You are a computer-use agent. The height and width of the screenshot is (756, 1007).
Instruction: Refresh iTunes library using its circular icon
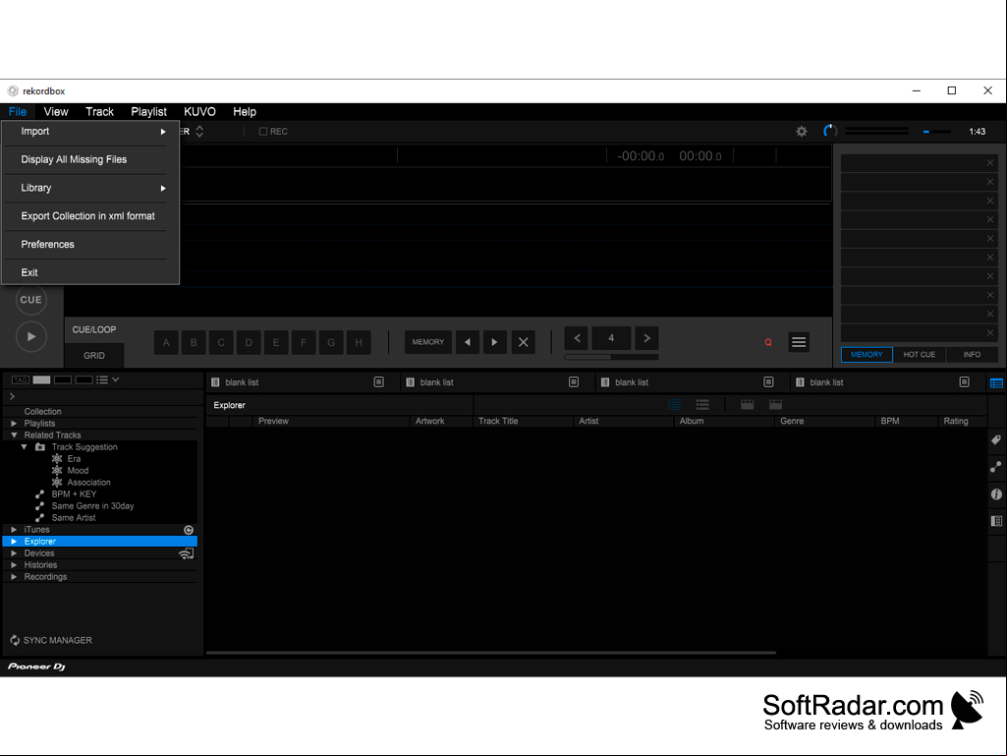(189, 530)
